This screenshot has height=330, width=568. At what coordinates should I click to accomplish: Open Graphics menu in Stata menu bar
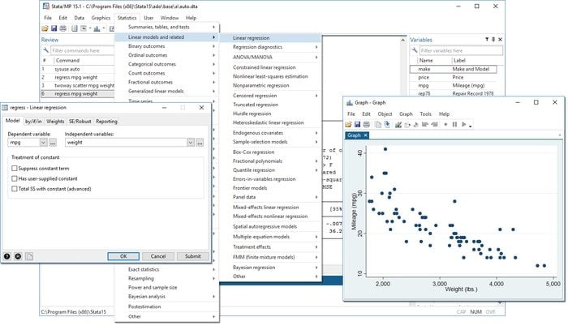click(101, 18)
